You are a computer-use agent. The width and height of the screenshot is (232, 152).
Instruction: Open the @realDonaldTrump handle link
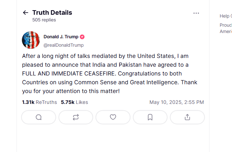[63, 45]
